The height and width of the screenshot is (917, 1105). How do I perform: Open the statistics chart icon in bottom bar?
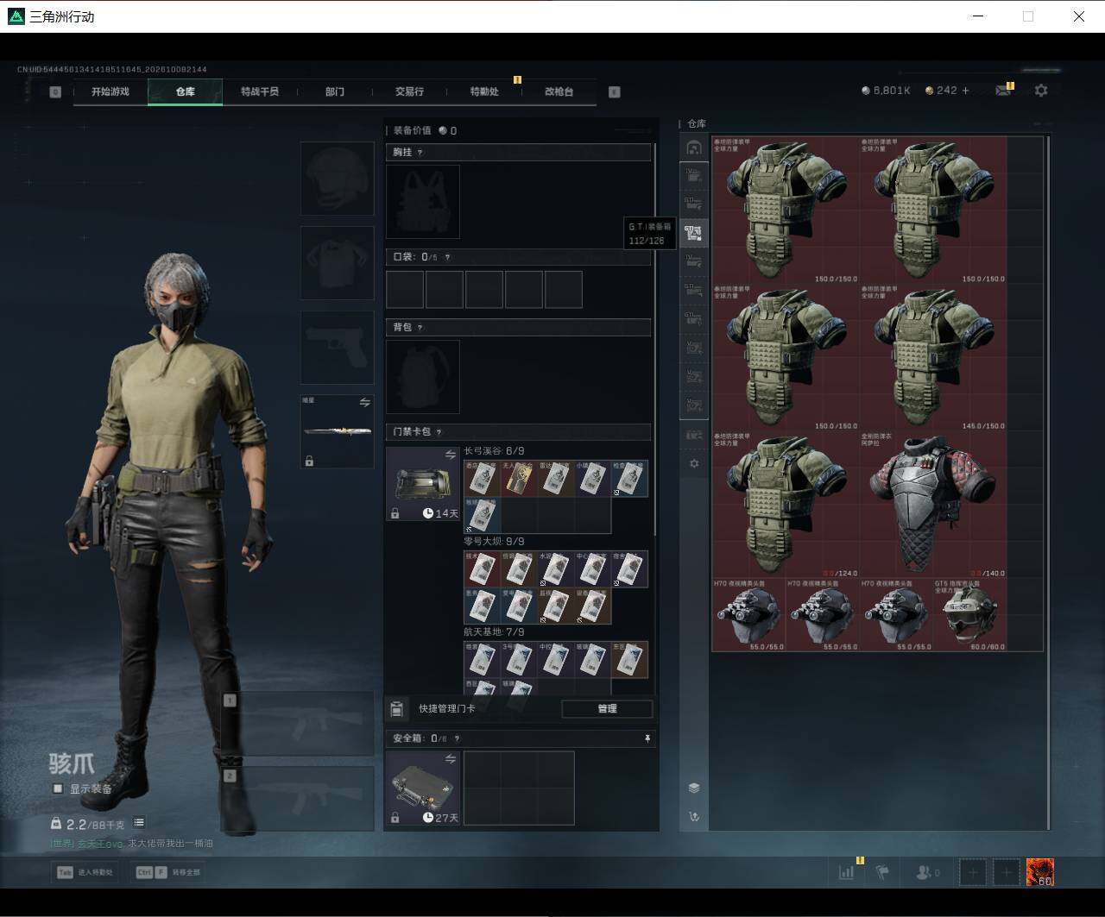tap(847, 872)
